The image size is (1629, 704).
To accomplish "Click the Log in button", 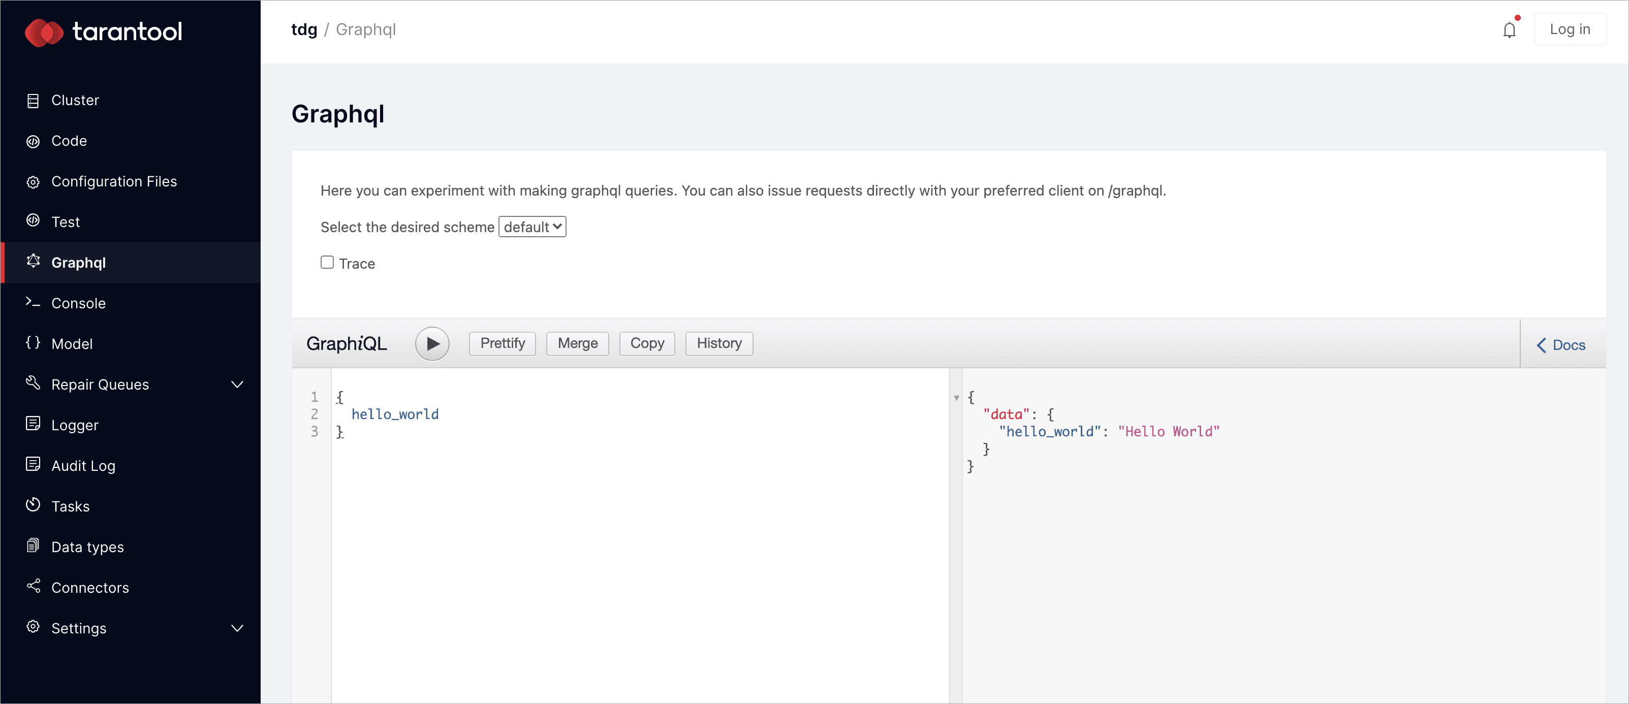I will click(1570, 29).
